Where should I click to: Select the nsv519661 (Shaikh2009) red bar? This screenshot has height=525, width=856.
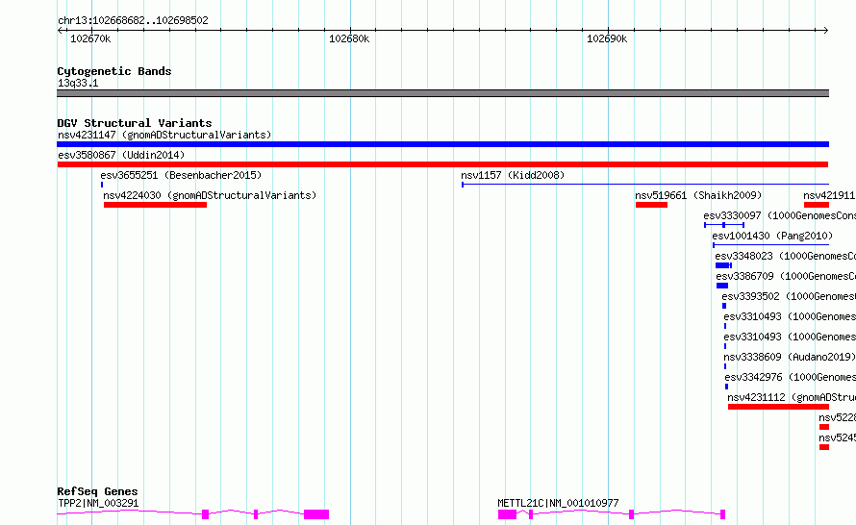point(651,205)
